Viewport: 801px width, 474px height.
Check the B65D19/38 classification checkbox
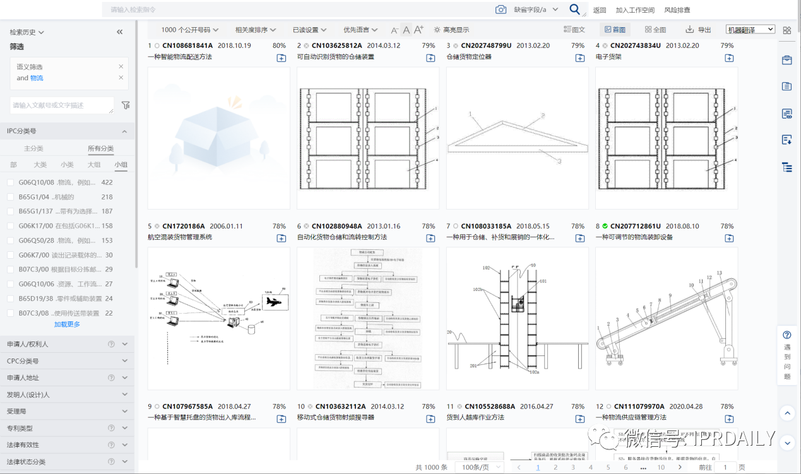tap(10, 299)
